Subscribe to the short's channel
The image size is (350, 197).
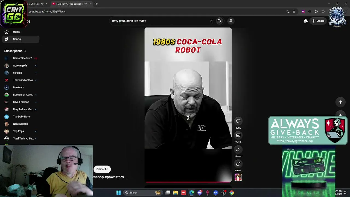click(x=102, y=169)
